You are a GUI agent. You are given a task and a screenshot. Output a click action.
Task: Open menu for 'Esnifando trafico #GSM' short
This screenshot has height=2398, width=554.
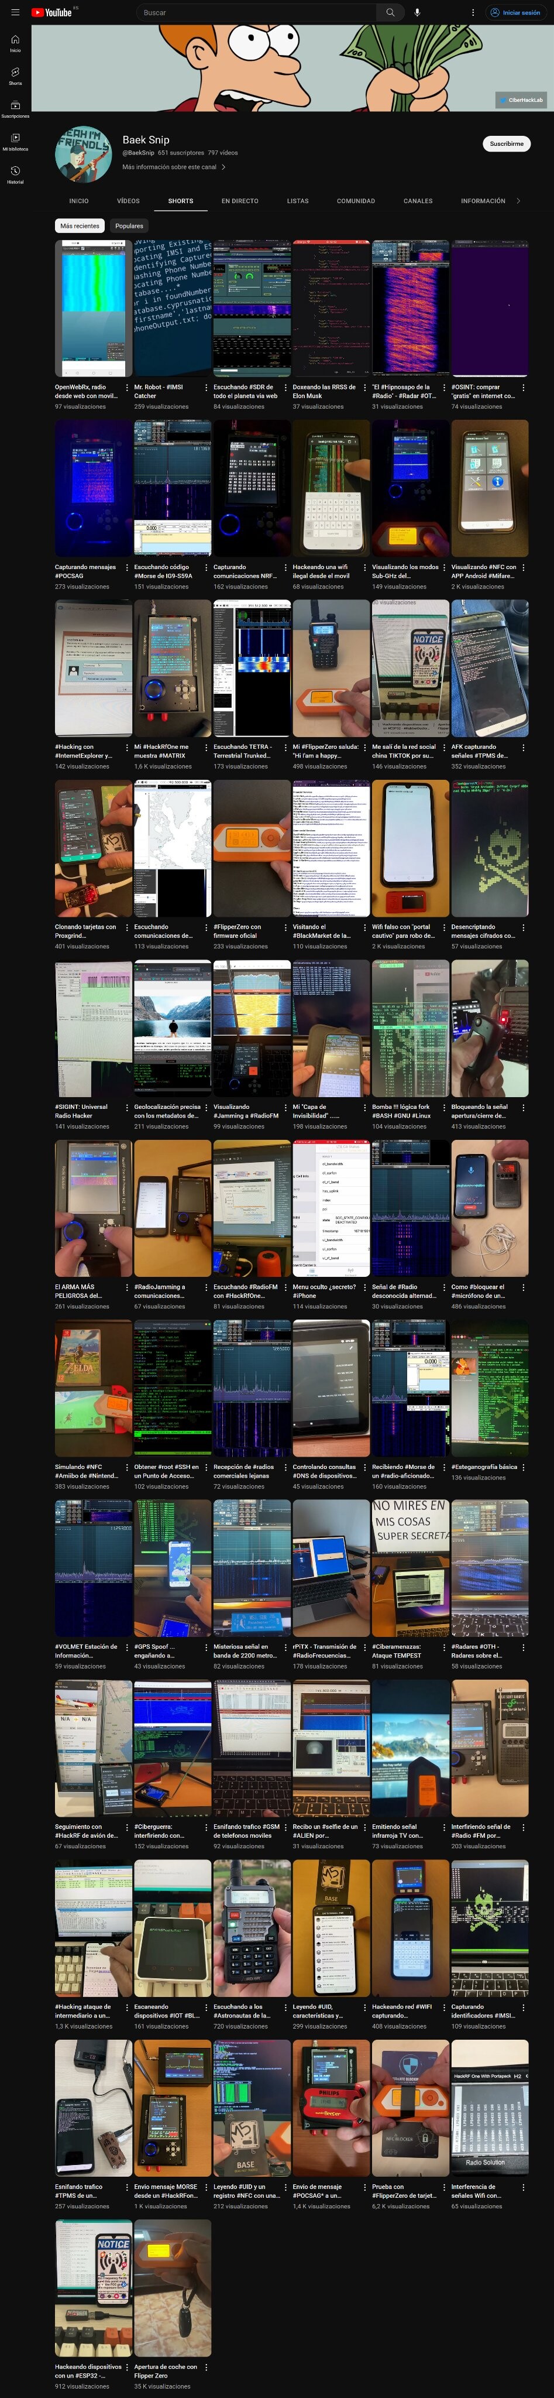[285, 1827]
